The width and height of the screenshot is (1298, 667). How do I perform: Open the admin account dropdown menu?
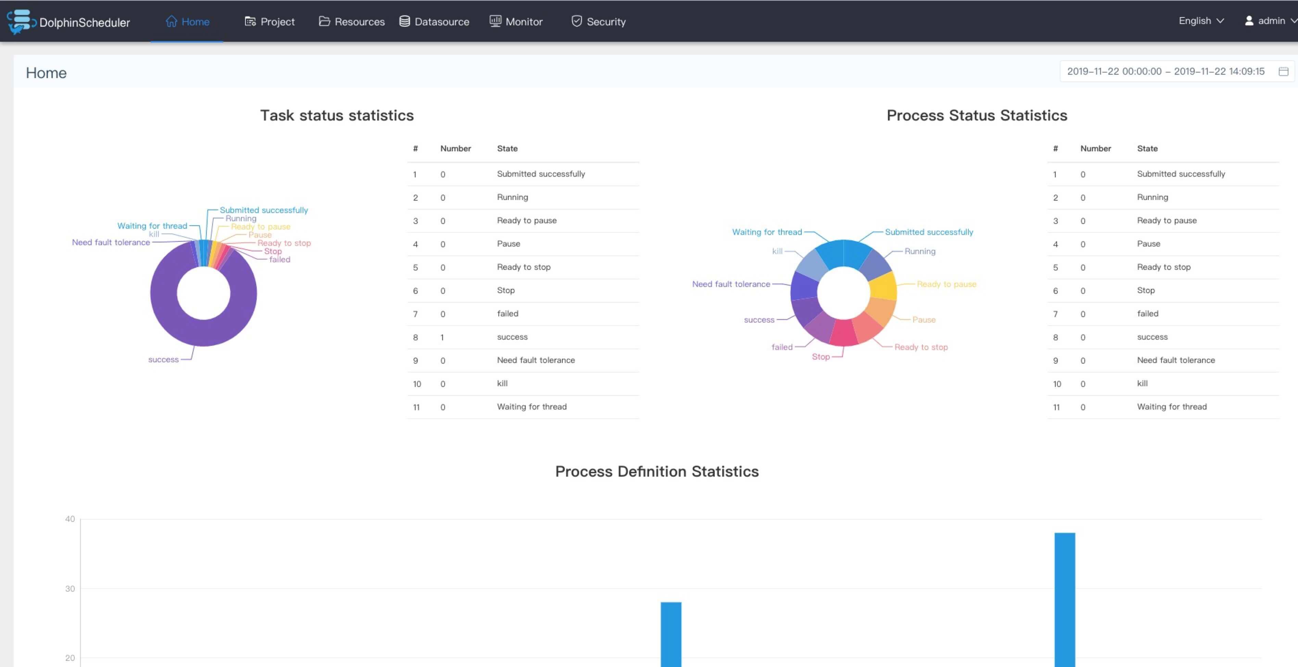1272,21
